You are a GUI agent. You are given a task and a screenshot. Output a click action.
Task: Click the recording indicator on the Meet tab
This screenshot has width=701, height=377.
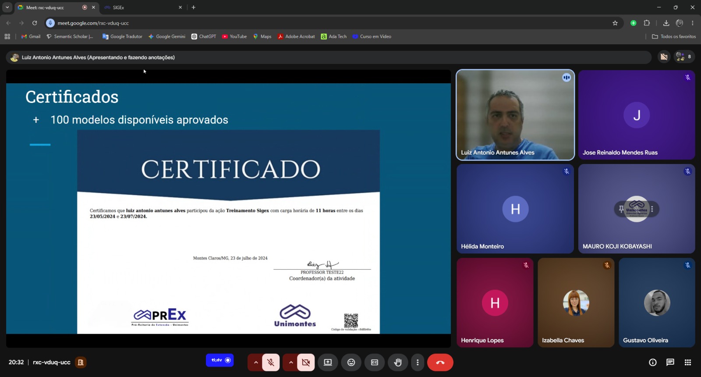pyautogui.click(x=85, y=7)
